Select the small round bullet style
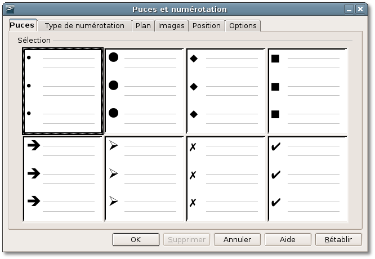This screenshot has height=259, width=375. 63,91
